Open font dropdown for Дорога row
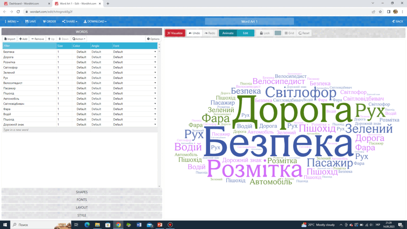This screenshot has height=229, width=407. (155, 57)
